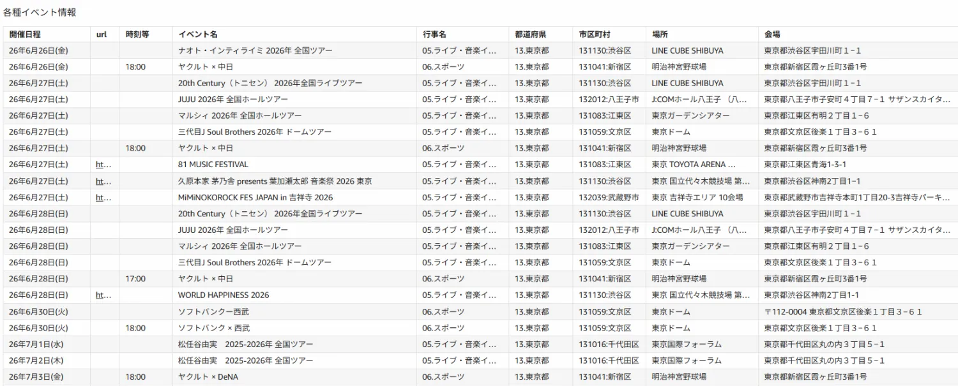Click LINE CUBE SHIBUYA in ナオト・インティライミ row
Image resolution: width=958 pixels, height=386 pixels.
688,50
